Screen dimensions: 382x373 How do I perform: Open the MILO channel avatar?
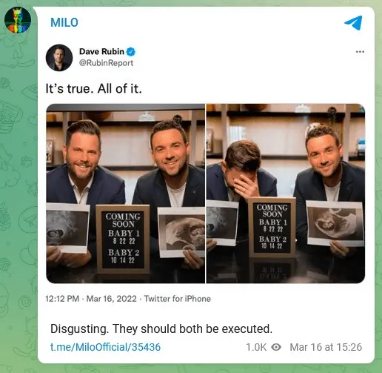tap(18, 20)
